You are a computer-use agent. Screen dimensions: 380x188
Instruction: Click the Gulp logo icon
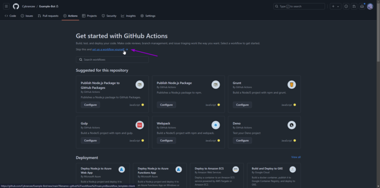click(140, 125)
